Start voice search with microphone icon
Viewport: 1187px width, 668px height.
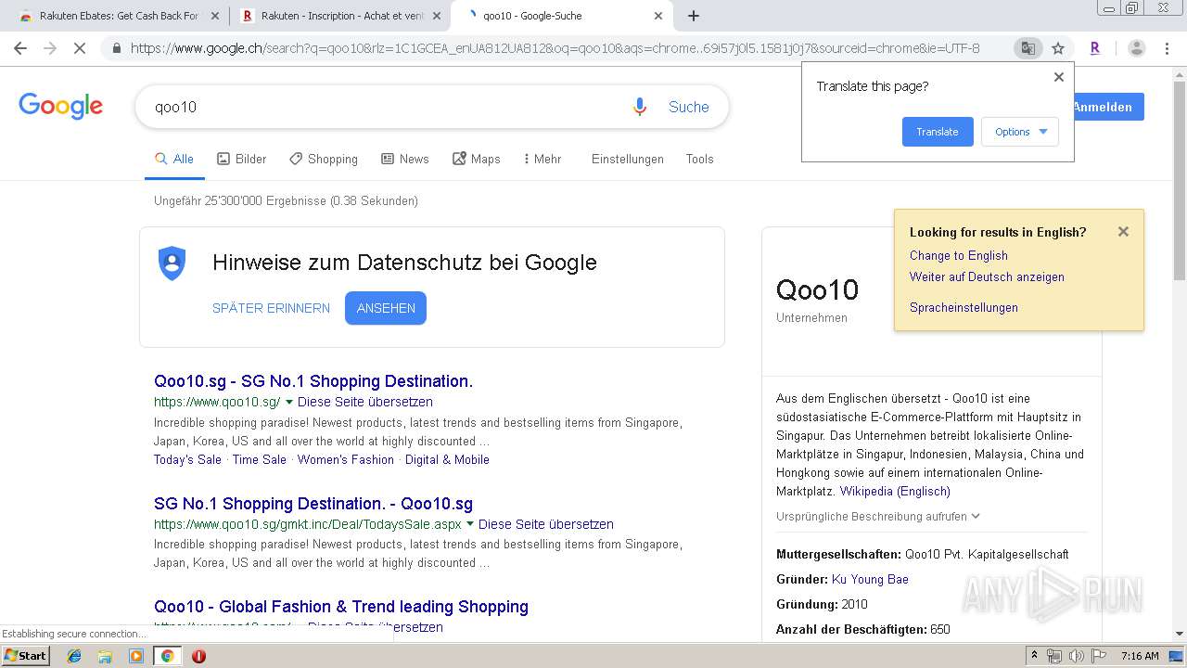(x=639, y=107)
